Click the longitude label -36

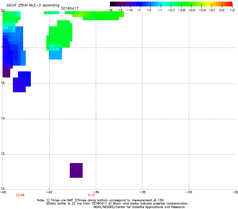(x=142, y=192)
